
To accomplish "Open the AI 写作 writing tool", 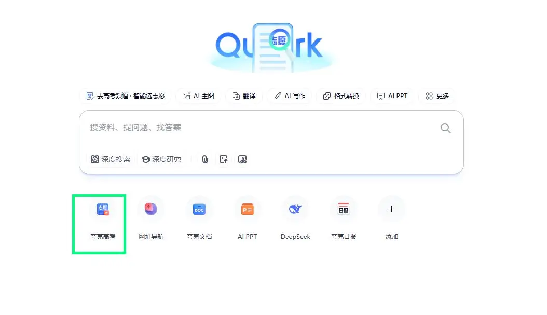I will point(290,96).
